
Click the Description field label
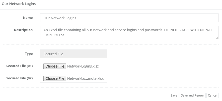23,30
